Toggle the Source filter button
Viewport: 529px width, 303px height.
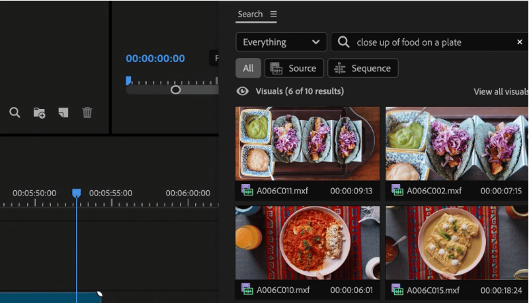[x=294, y=68]
